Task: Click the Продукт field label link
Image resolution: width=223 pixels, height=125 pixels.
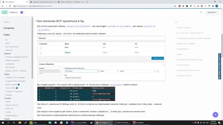Action: point(68,52)
